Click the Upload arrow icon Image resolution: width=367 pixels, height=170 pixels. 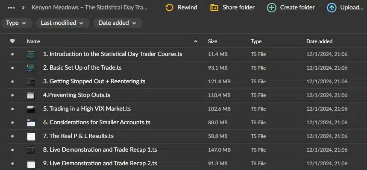click(332, 8)
